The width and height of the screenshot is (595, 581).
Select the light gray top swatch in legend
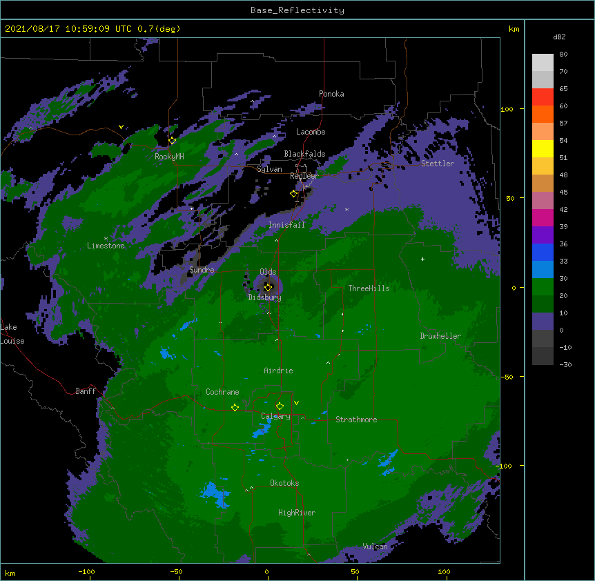543,63
